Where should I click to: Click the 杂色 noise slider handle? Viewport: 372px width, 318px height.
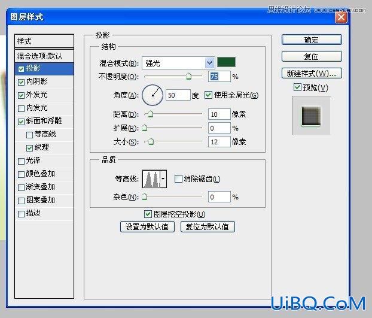pos(145,196)
